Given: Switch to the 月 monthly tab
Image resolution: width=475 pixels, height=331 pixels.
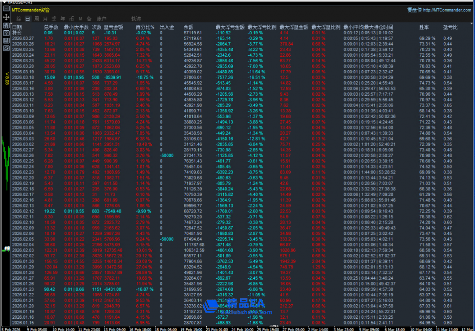Looking at the screenshot, I should (45, 19).
